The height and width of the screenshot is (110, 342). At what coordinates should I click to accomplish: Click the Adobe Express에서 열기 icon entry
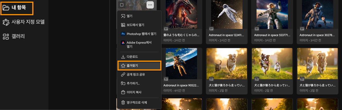(139, 45)
